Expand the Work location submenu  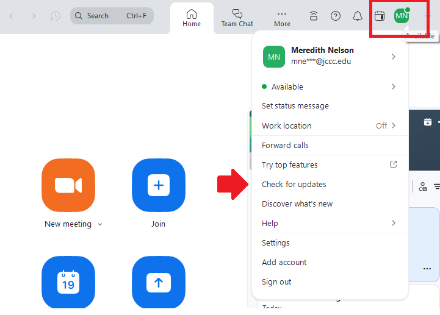point(330,126)
